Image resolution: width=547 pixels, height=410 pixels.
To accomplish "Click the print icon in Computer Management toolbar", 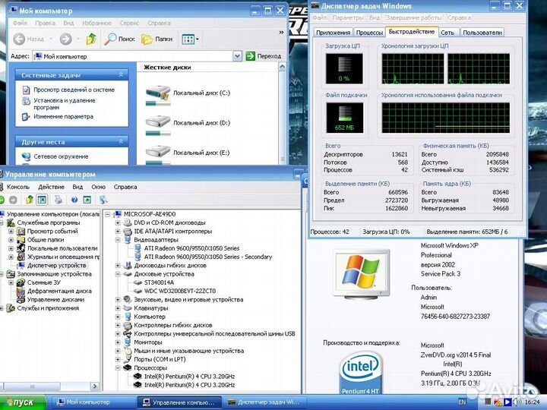I will 58,200.
